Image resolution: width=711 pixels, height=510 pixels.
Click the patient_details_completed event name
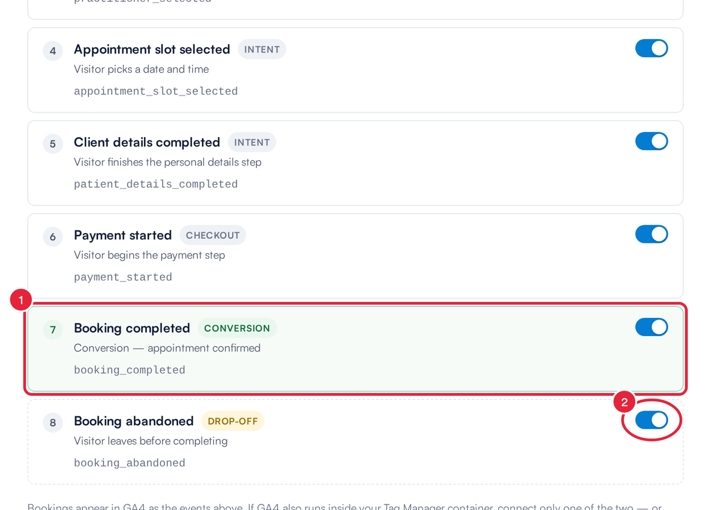click(x=156, y=184)
